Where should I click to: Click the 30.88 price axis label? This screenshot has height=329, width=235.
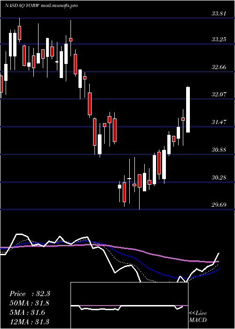tap(219, 150)
